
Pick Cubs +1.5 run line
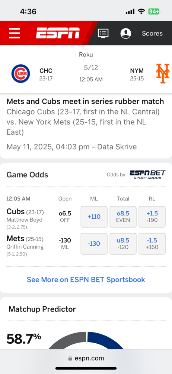point(152,217)
